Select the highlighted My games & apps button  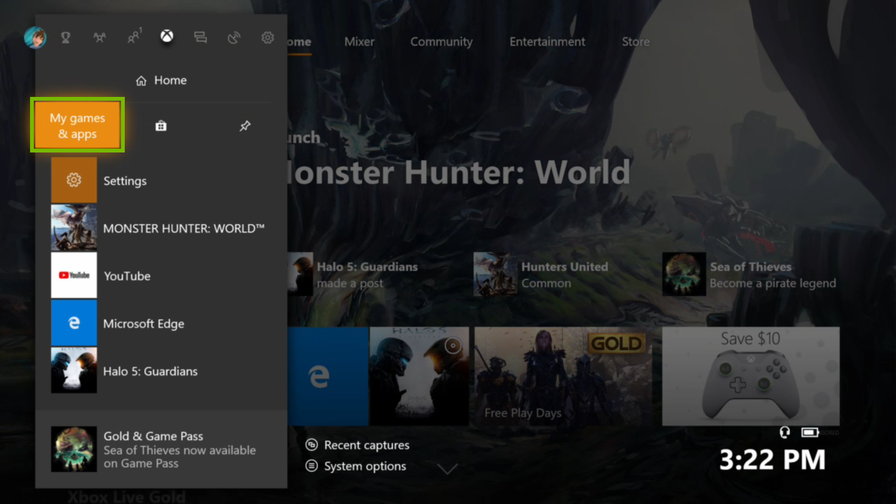point(77,125)
